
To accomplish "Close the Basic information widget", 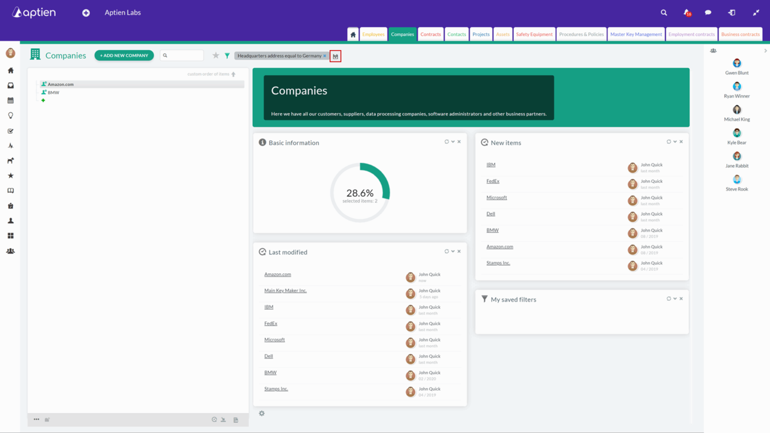I will [459, 142].
